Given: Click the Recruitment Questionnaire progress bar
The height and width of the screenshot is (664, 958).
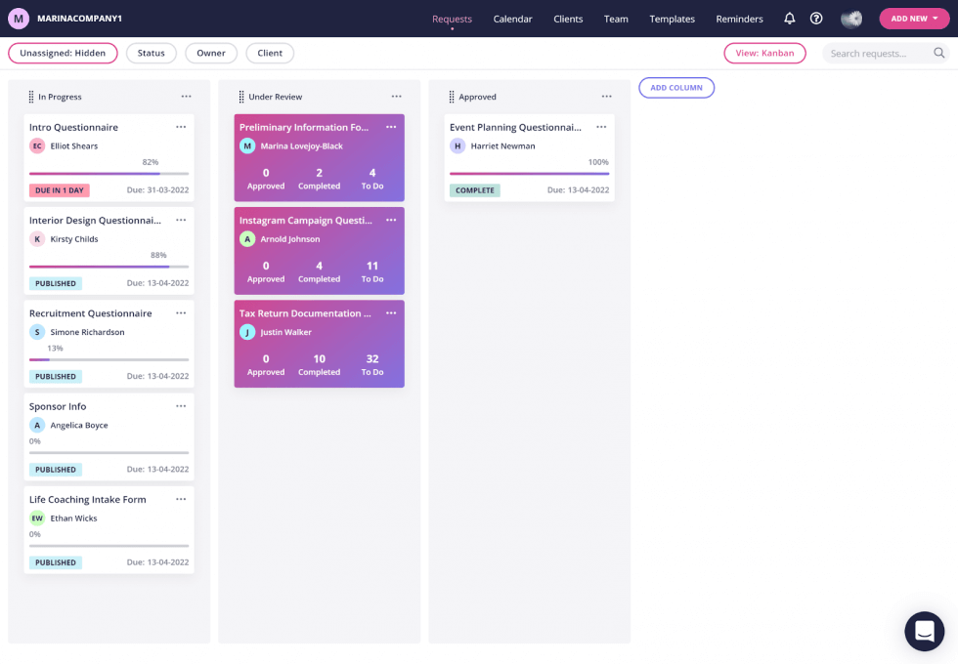Looking at the screenshot, I should tap(109, 360).
